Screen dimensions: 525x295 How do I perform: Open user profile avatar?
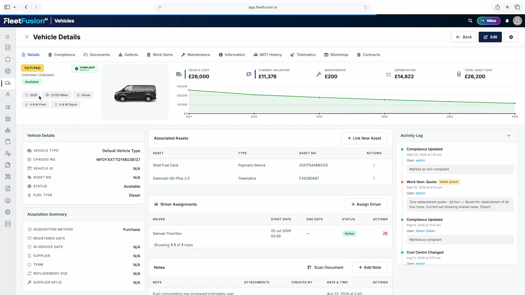tap(517, 21)
